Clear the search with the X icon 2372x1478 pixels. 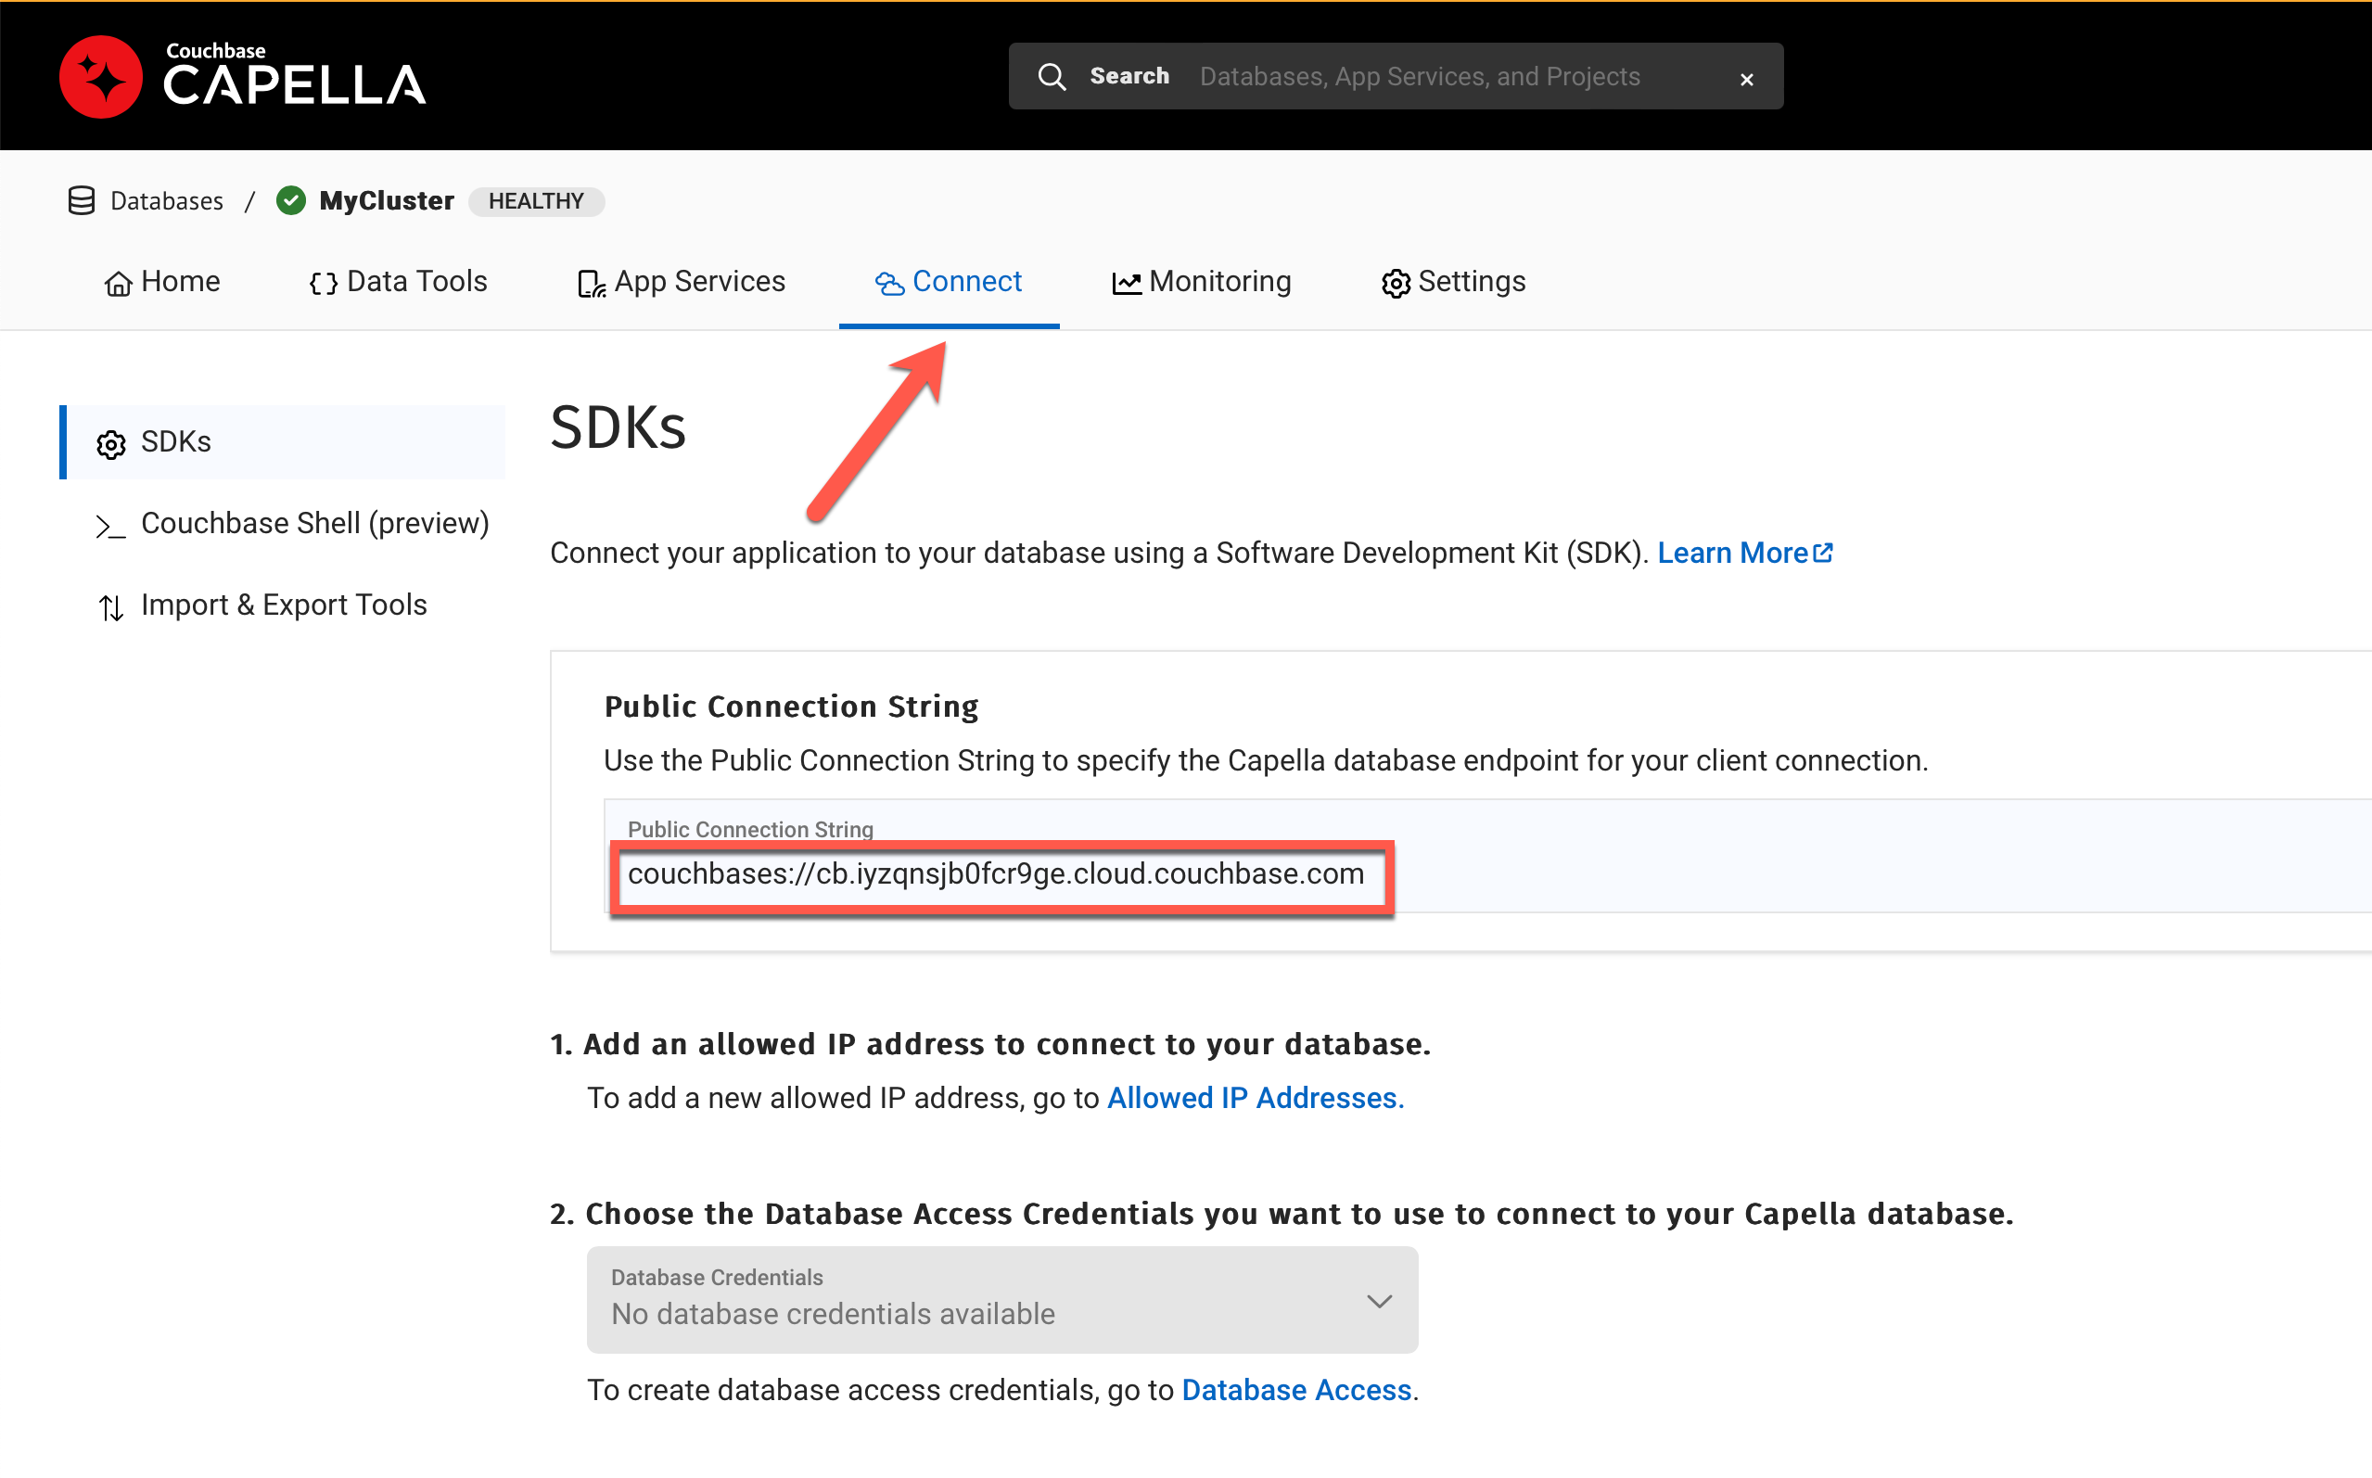[x=1746, y=79]
